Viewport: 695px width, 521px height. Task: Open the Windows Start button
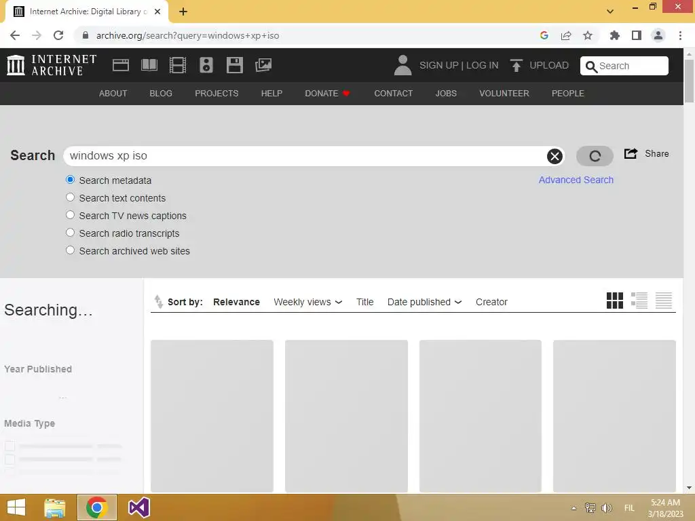pos(16,507)
